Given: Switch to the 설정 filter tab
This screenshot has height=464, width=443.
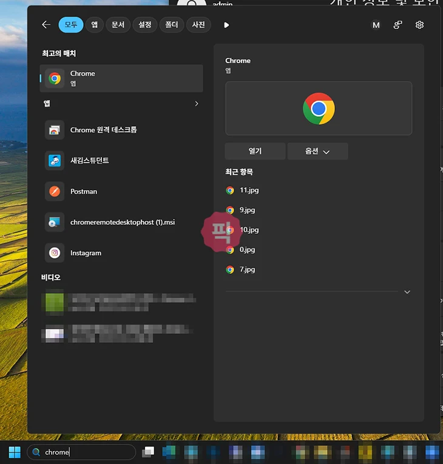Looking at the screenshot, I should tap(144, 25).
